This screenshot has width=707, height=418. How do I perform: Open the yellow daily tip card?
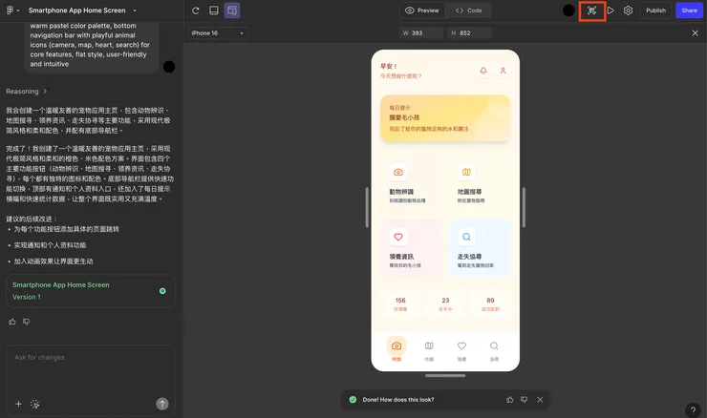[445, 118]
